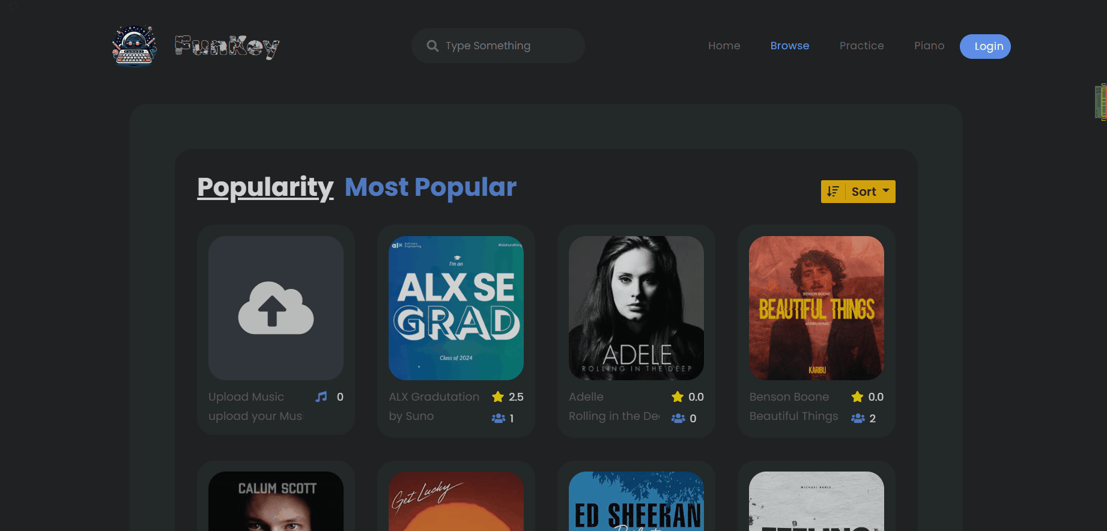Open the Beautiful Things album cover
This screenshot has width=1107, height=531.
(x=816, y=308)
